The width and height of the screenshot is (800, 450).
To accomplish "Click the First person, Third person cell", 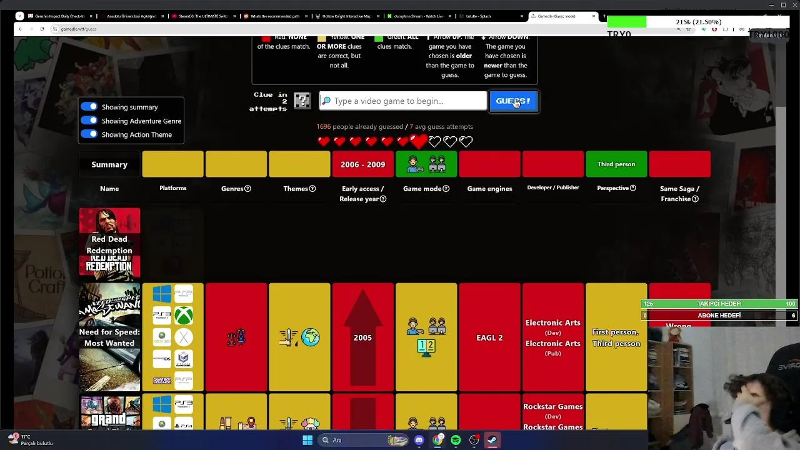I will (616, 337).
